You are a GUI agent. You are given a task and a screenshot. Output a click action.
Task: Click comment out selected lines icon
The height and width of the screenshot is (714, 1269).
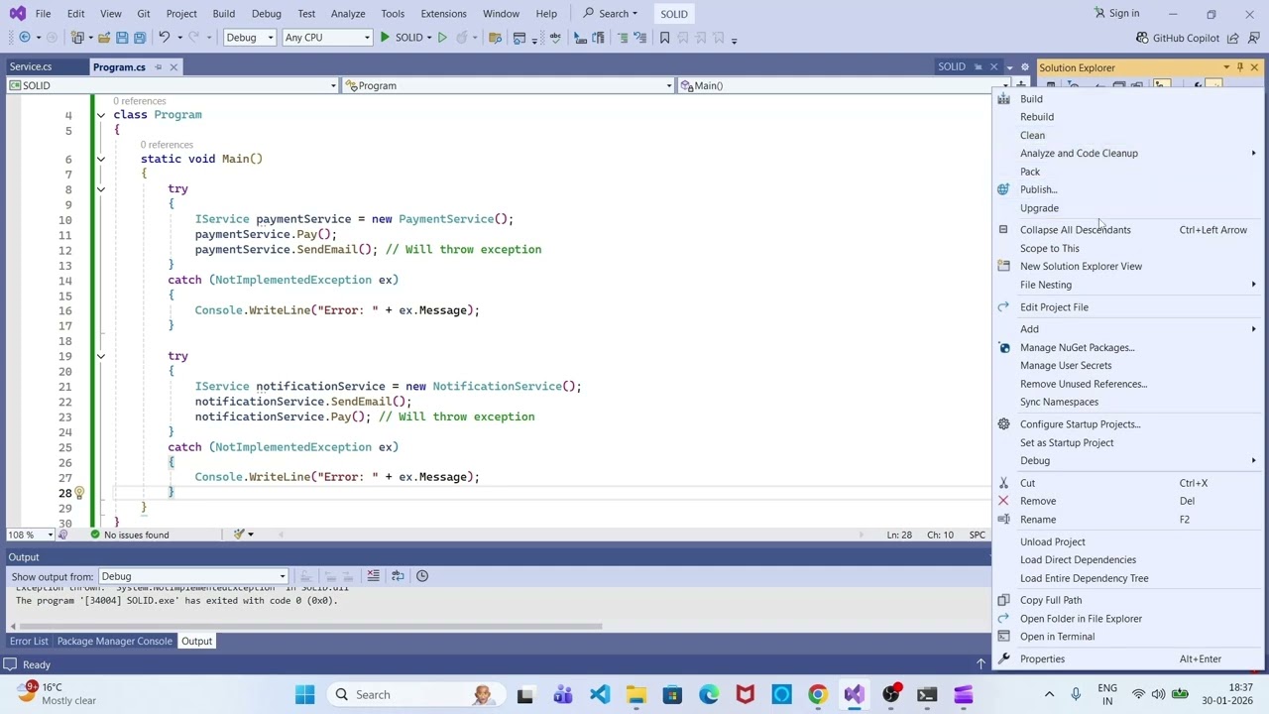[623, 38]
